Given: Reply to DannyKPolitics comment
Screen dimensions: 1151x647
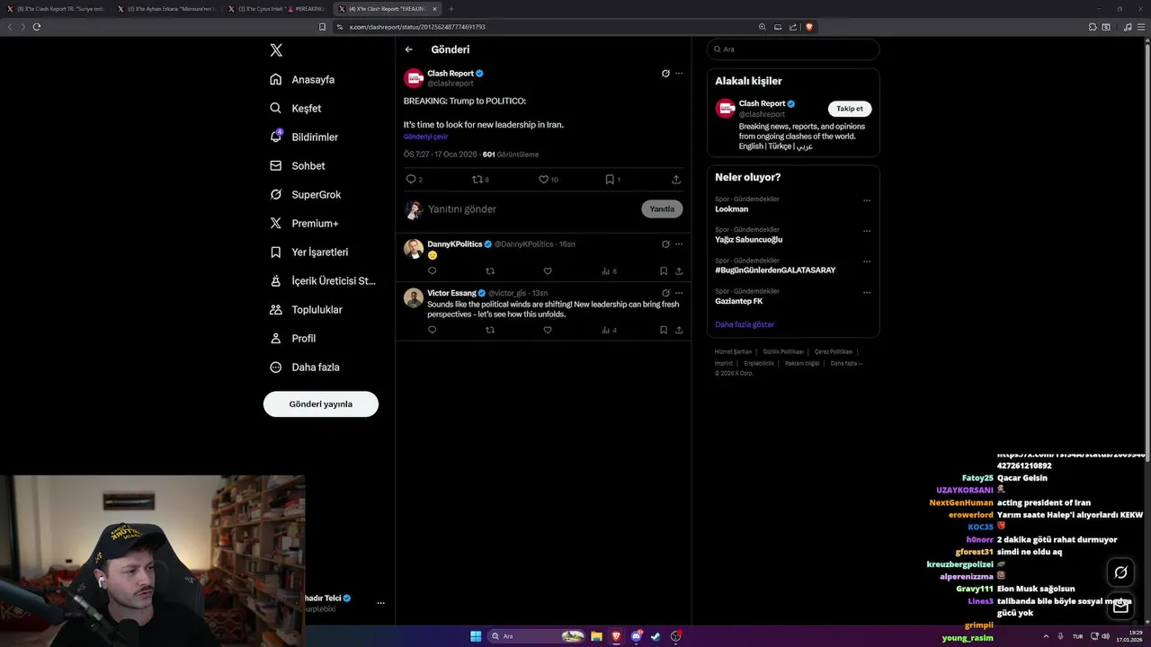Looking at the screenshot, I should 432,270.
